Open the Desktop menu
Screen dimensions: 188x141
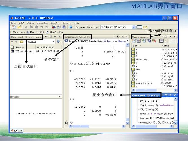(55, 23)
